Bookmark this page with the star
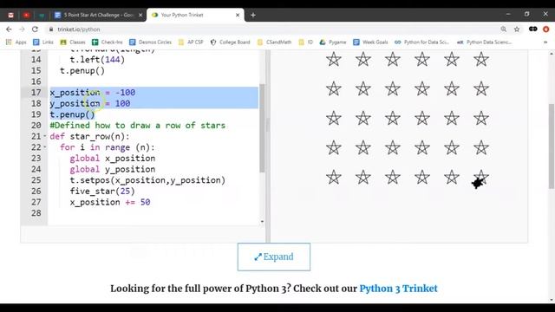The height and width of the screenshot is (312, 555). click(x=517, y=29)
